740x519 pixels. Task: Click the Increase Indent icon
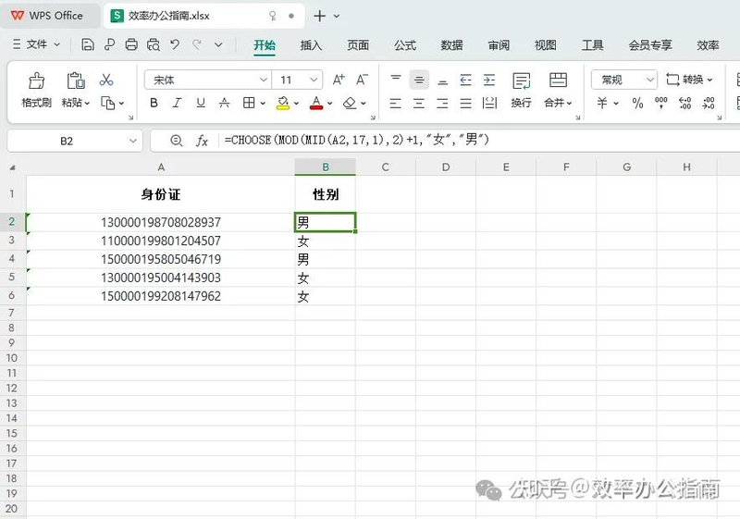coord(489,80)
